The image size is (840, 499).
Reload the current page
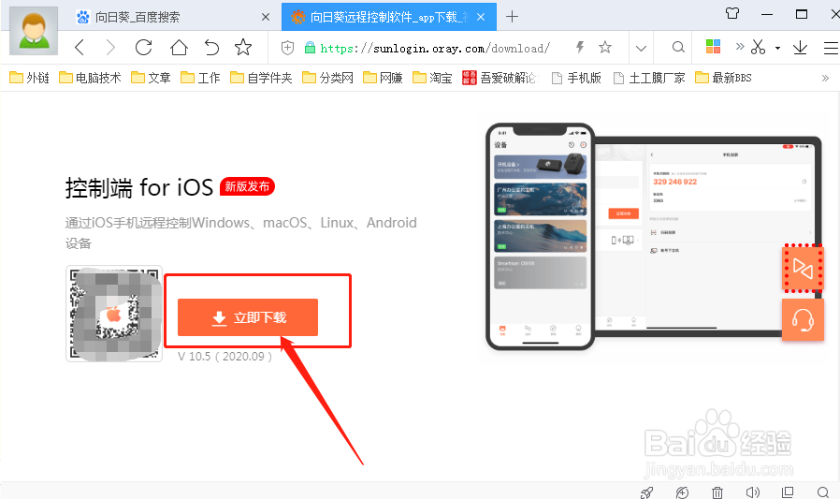point(143,48)
